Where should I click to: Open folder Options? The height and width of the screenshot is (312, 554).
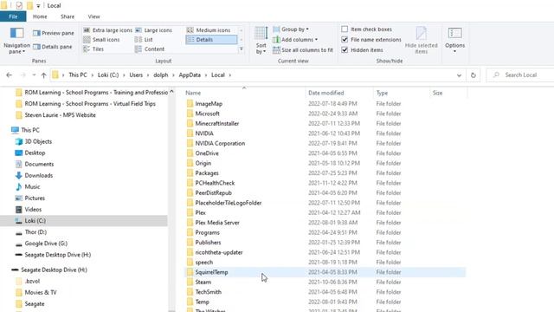[x=454, y=41]
